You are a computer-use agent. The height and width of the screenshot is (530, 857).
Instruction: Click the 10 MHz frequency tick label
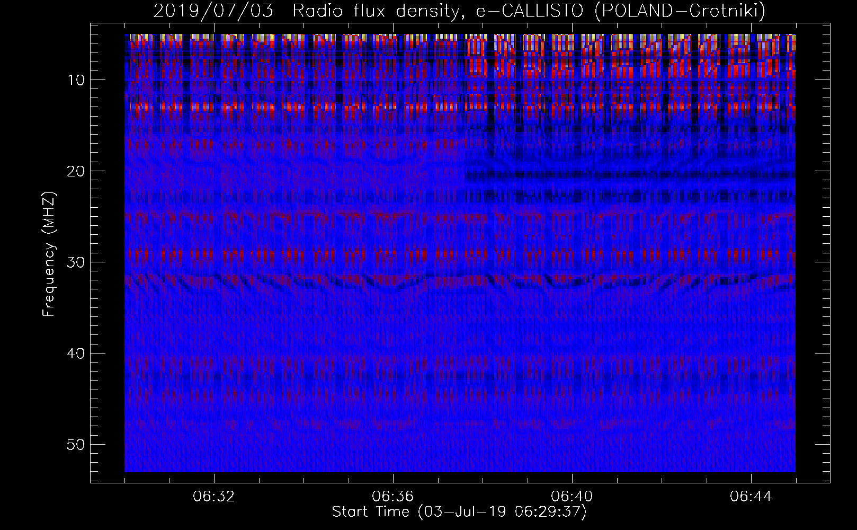tap(77, 80)
